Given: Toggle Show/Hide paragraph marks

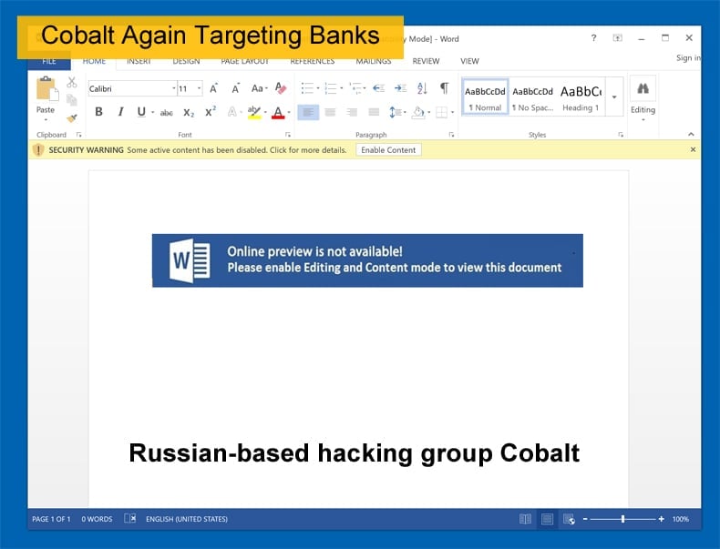Looking at the screenshot, I should [445, 88].
